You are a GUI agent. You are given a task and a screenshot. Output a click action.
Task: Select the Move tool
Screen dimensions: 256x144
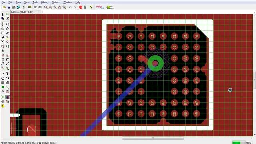pos(3,24)
